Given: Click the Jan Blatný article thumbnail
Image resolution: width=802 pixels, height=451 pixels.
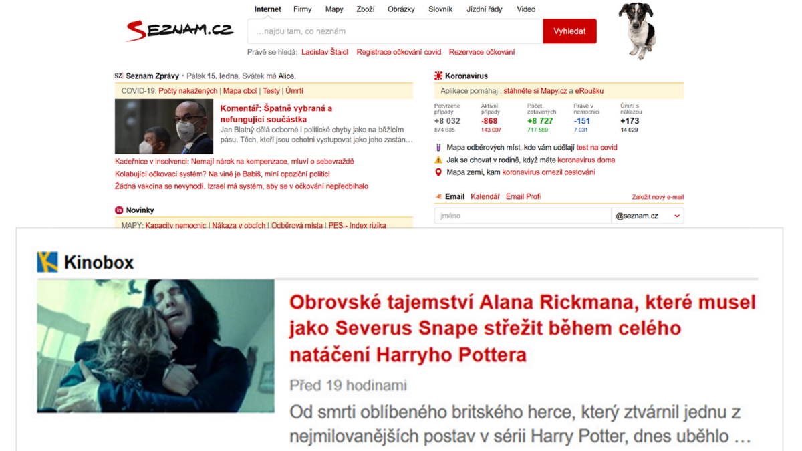Looking at the screenshot, I should (164, 127).
